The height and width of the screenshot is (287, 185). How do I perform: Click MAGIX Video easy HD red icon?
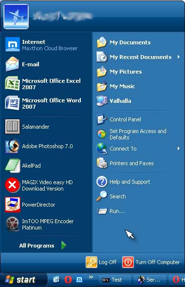coord(12,185)
